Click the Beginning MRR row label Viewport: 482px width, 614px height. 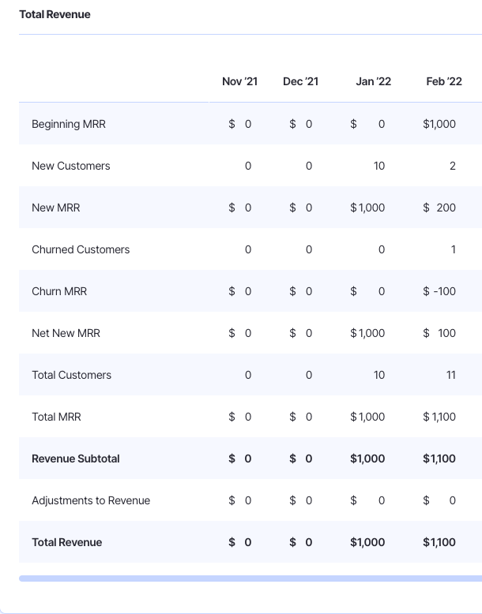click(x=68, y=124)
